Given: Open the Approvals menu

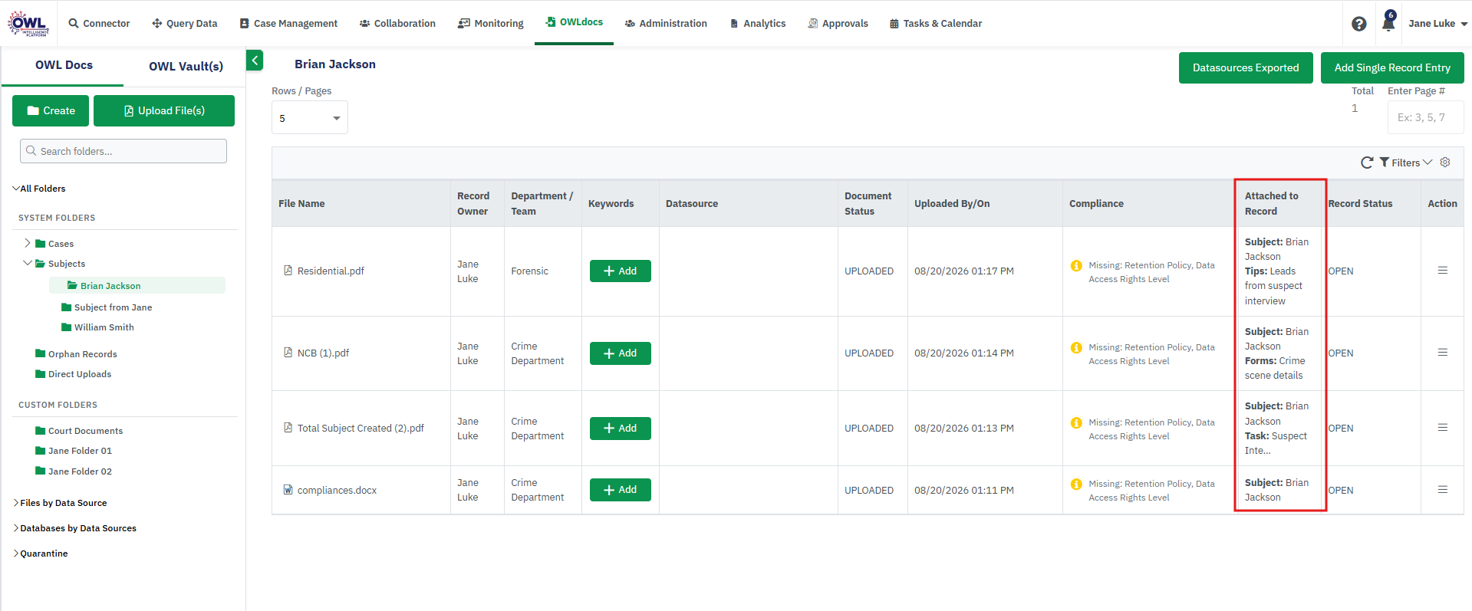Looking at the screenshot, I should point(838,24).
